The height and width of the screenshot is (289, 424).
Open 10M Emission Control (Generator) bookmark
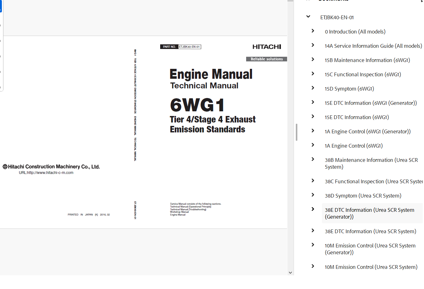click(x=370, y=249)
